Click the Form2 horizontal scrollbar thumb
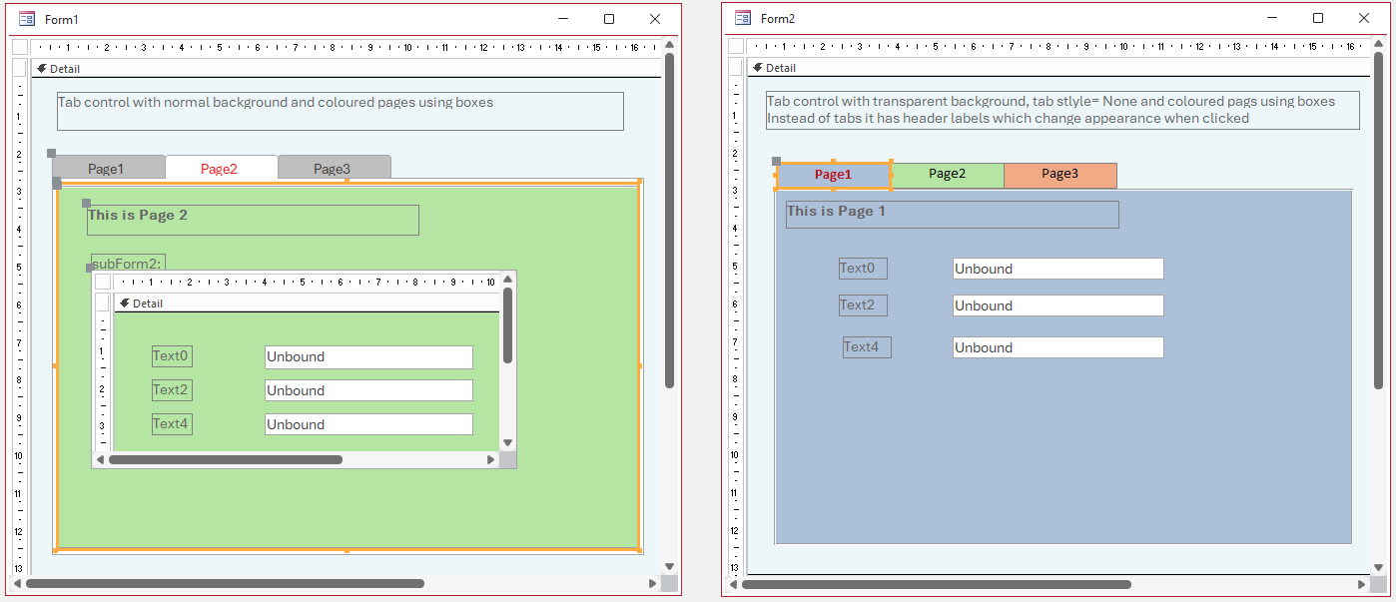The height and width of the screenshot is (602, 1396). coord(937,584)
